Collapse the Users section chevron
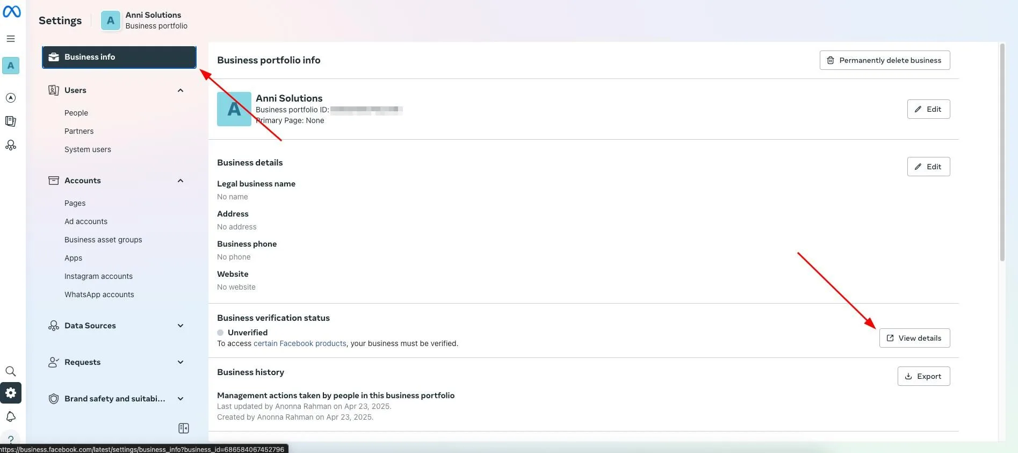The height and width of the screenshot is (453, 1018). tap(181, 90)
